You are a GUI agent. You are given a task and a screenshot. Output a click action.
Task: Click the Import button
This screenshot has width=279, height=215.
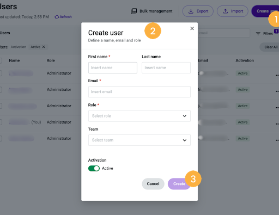233,11
